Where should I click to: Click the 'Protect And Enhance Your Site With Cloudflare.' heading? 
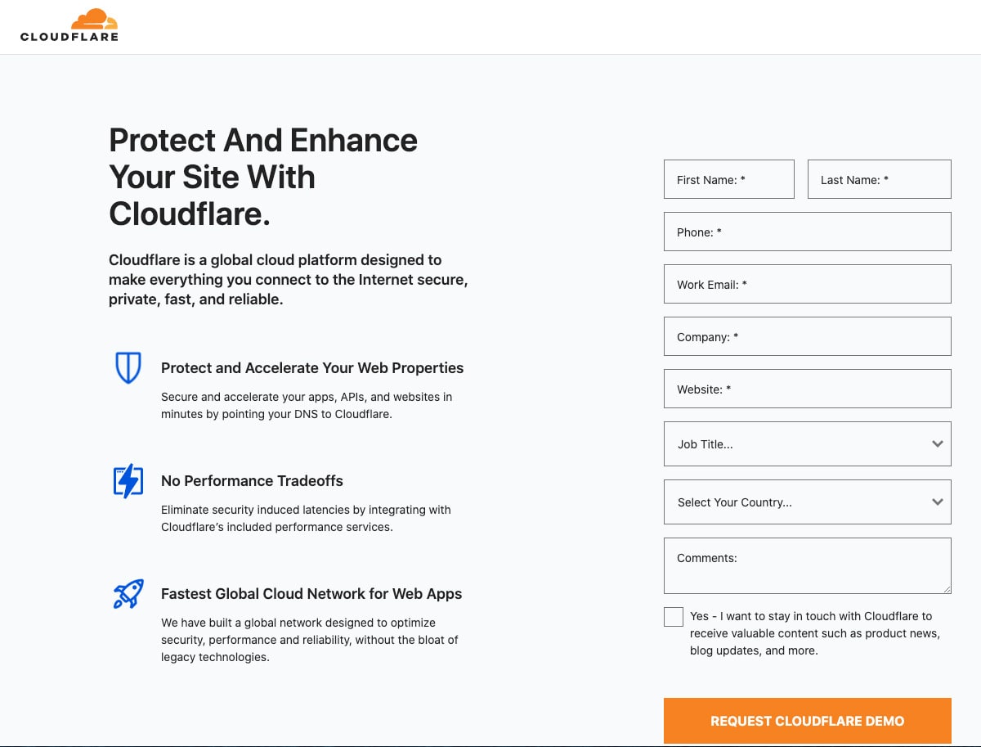pyautogui.click(x=263, y=177)
